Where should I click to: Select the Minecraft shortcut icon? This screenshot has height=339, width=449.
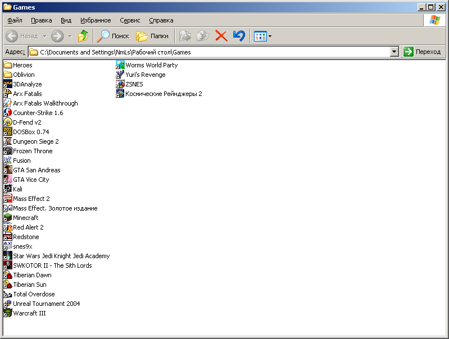8,218
